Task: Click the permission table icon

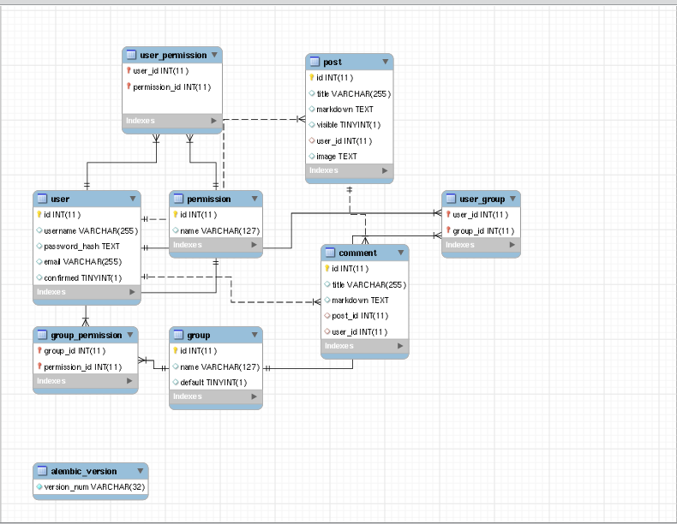Action: (178, 199)
